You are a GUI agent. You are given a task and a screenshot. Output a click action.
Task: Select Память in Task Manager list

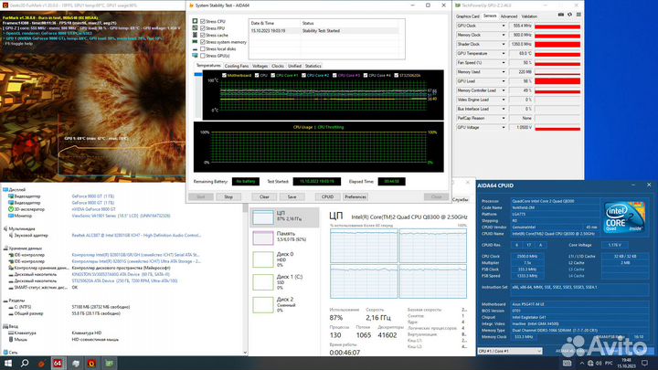pyautogui.click(x=284, y=238)
